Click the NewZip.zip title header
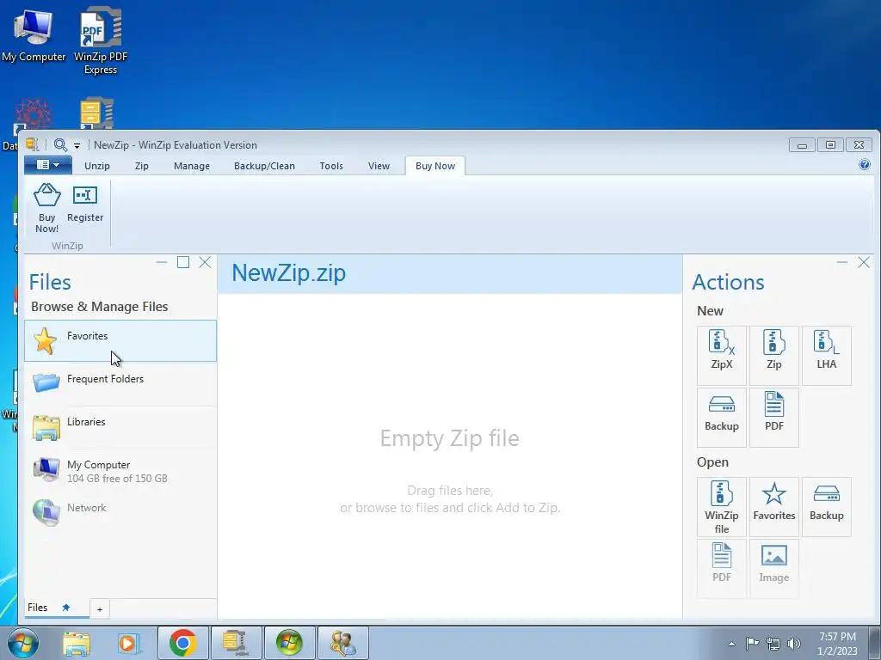Screen dimensions: 881x660 [x=289, y=272]
